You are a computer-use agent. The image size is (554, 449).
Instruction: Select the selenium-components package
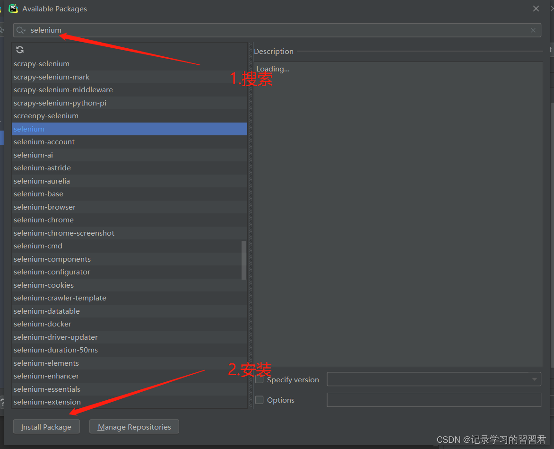click(130, 259)
